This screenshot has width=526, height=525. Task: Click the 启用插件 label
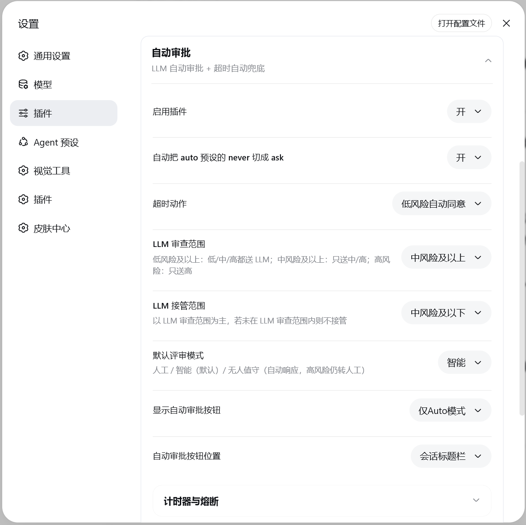(170, 112)
